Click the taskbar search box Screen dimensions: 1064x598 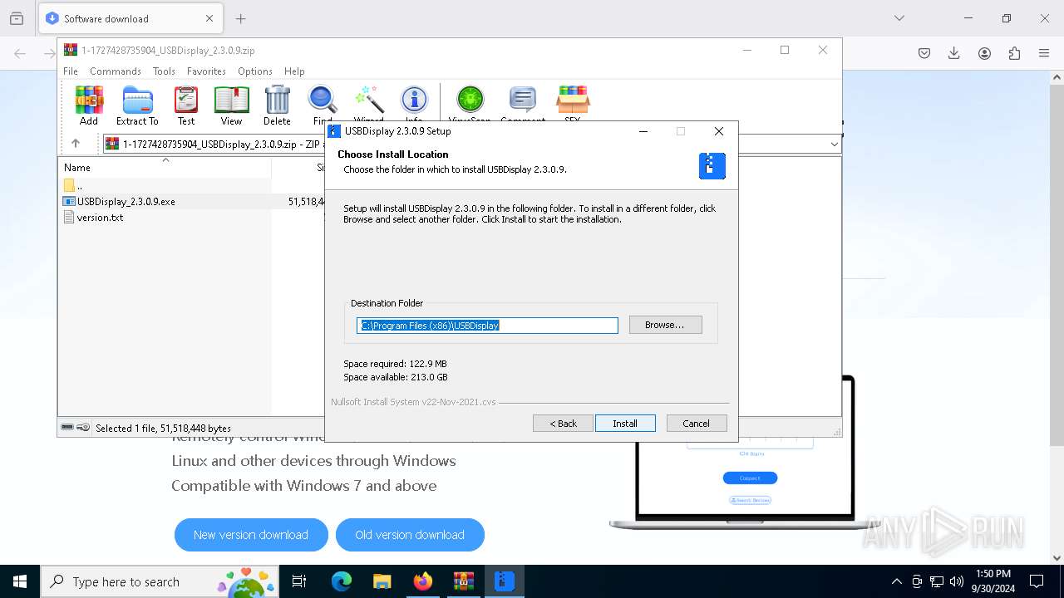[160, 581]
